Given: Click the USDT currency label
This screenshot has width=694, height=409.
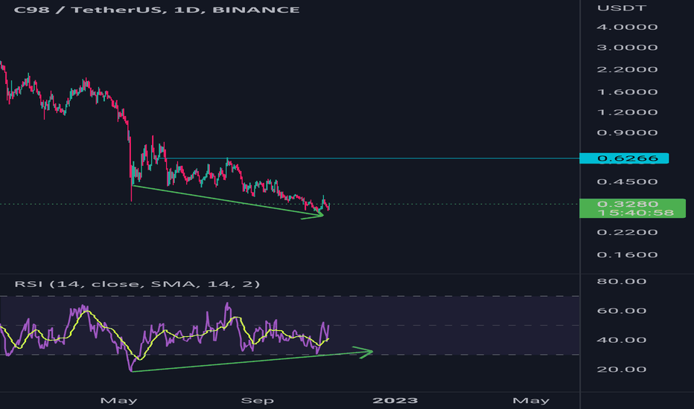Looking at the screenshot, I should pos(622,8).
